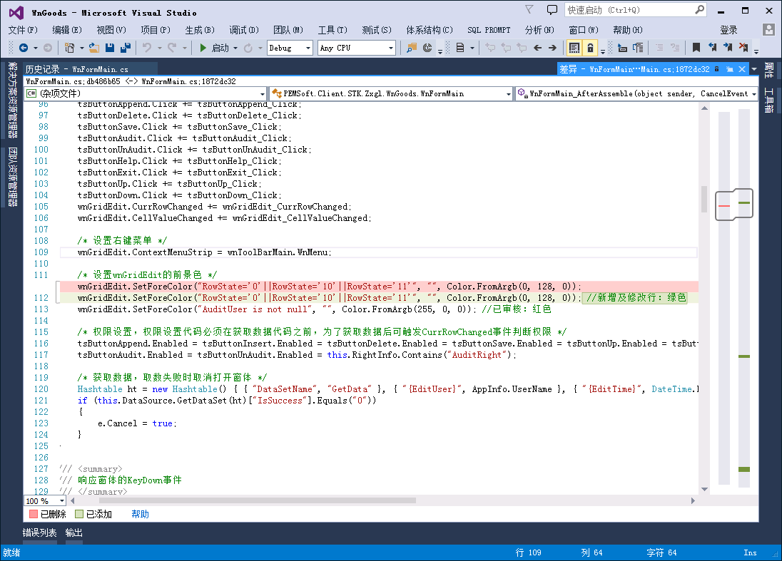Click the New Project toolbar icon
Screen dimensions: 782x561
[69, 48]
